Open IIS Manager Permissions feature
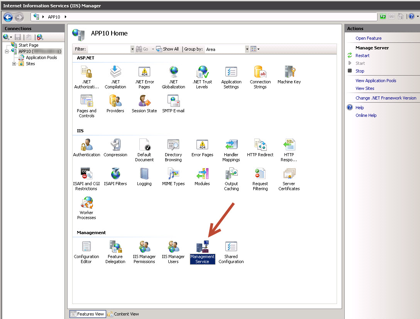 click(x=144, y=252)
